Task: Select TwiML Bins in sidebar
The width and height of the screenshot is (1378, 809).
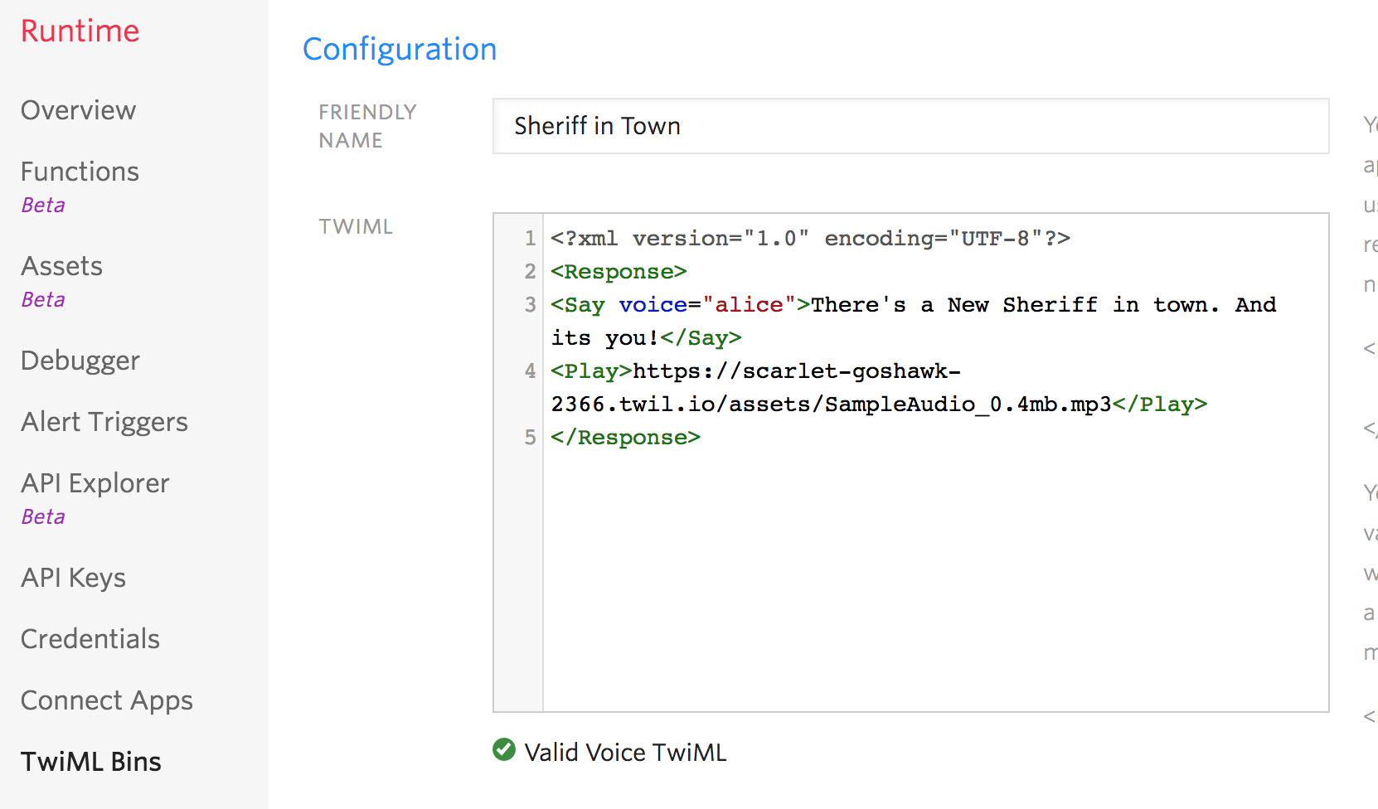Action: click(91, 762)
